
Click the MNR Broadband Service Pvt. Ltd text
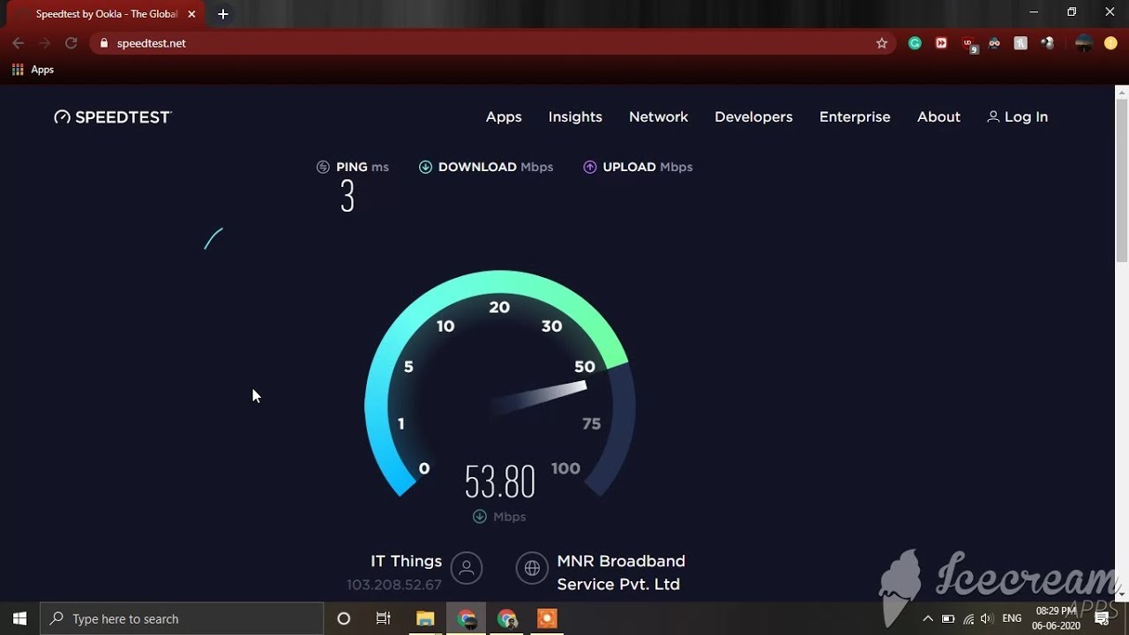coord(621,572)
